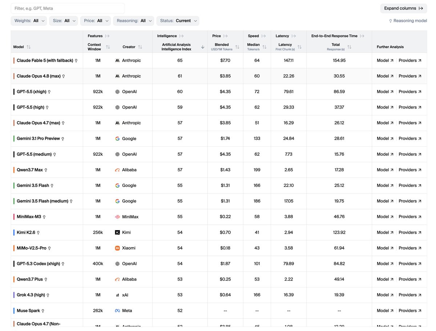
Task: Open Providers link for Gemini 3.1 Pro Preview
Action: tap(410, 139)
